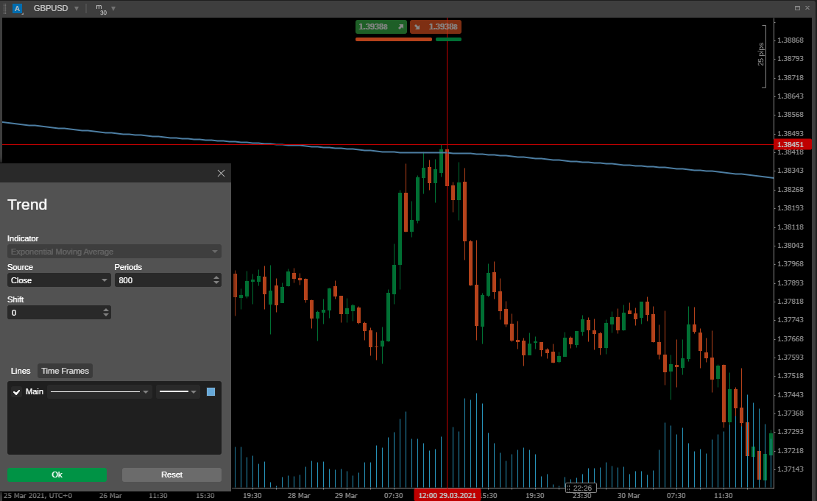Viewport: 817px width, 501px height.
Task: Close the GBPUSD chart panel
Action: [x=807, y=8]
